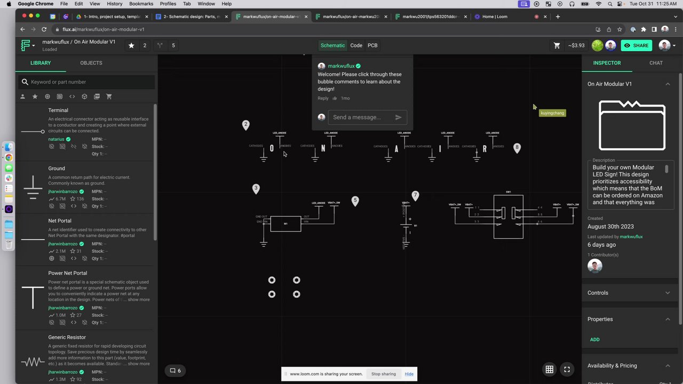Click comment bubble marker 2
Image resolution: width=683 pixels, height=384 pixels.
245,125
